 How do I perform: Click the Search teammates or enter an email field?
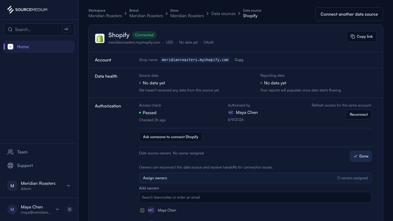pos(255,197)
